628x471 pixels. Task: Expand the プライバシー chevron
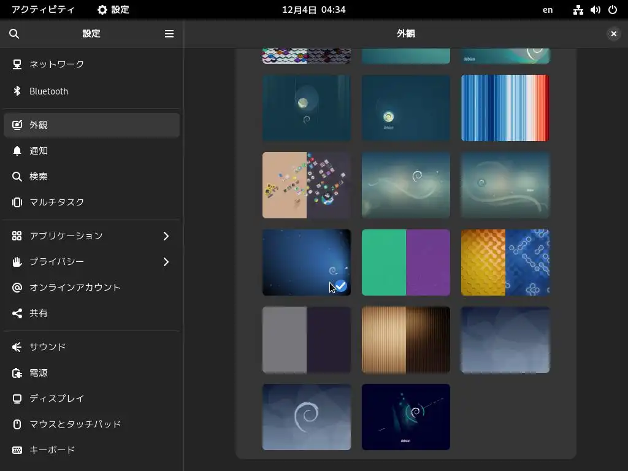coord(166,262)
